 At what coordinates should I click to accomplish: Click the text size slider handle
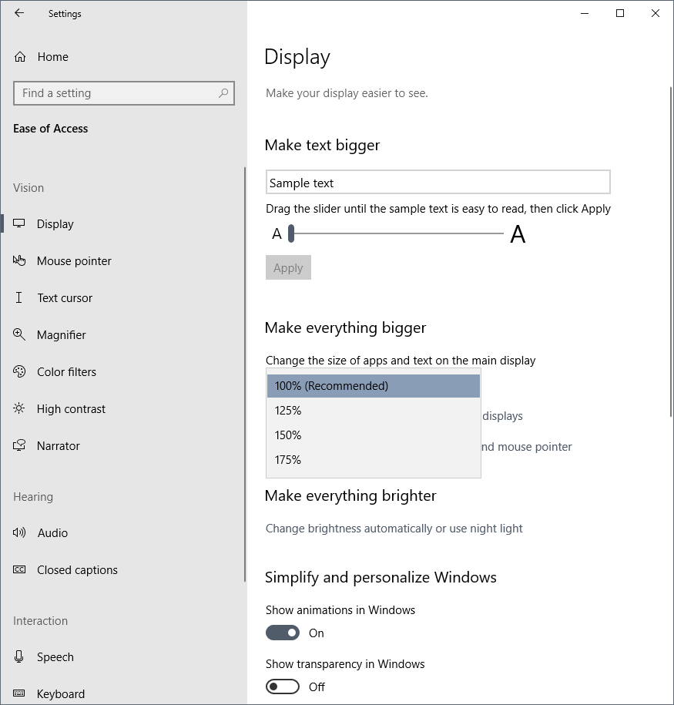[291, 233]
